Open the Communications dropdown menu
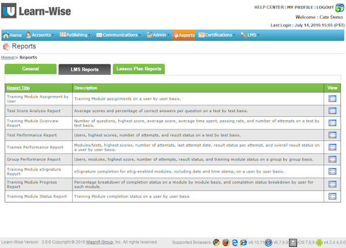Viewport: 346px width, 248px height. tap(119, 35)
